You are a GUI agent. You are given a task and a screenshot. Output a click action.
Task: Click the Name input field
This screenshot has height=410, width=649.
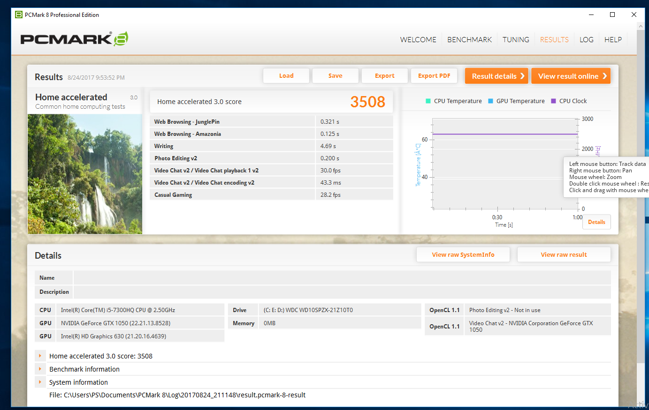342,278
